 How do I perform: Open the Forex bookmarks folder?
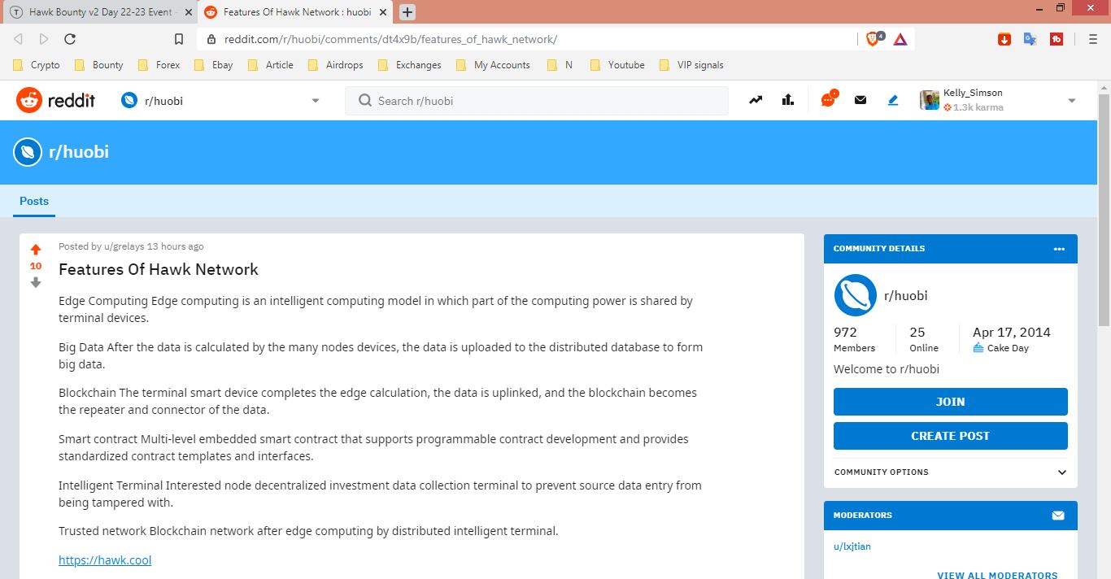160,65
